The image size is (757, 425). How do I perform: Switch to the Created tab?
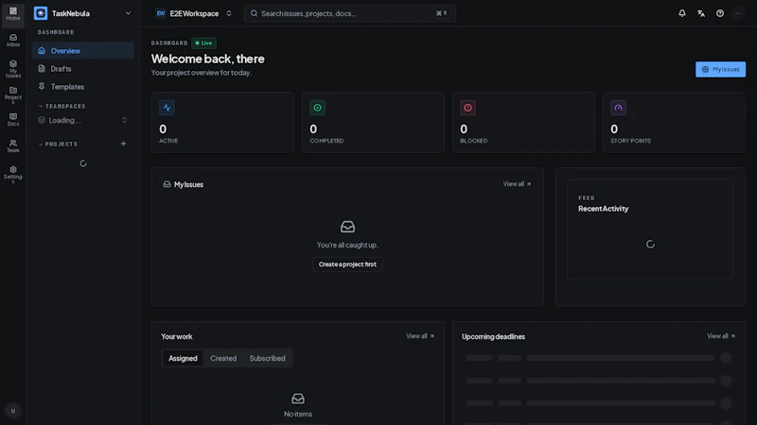[x=223, y=358]
